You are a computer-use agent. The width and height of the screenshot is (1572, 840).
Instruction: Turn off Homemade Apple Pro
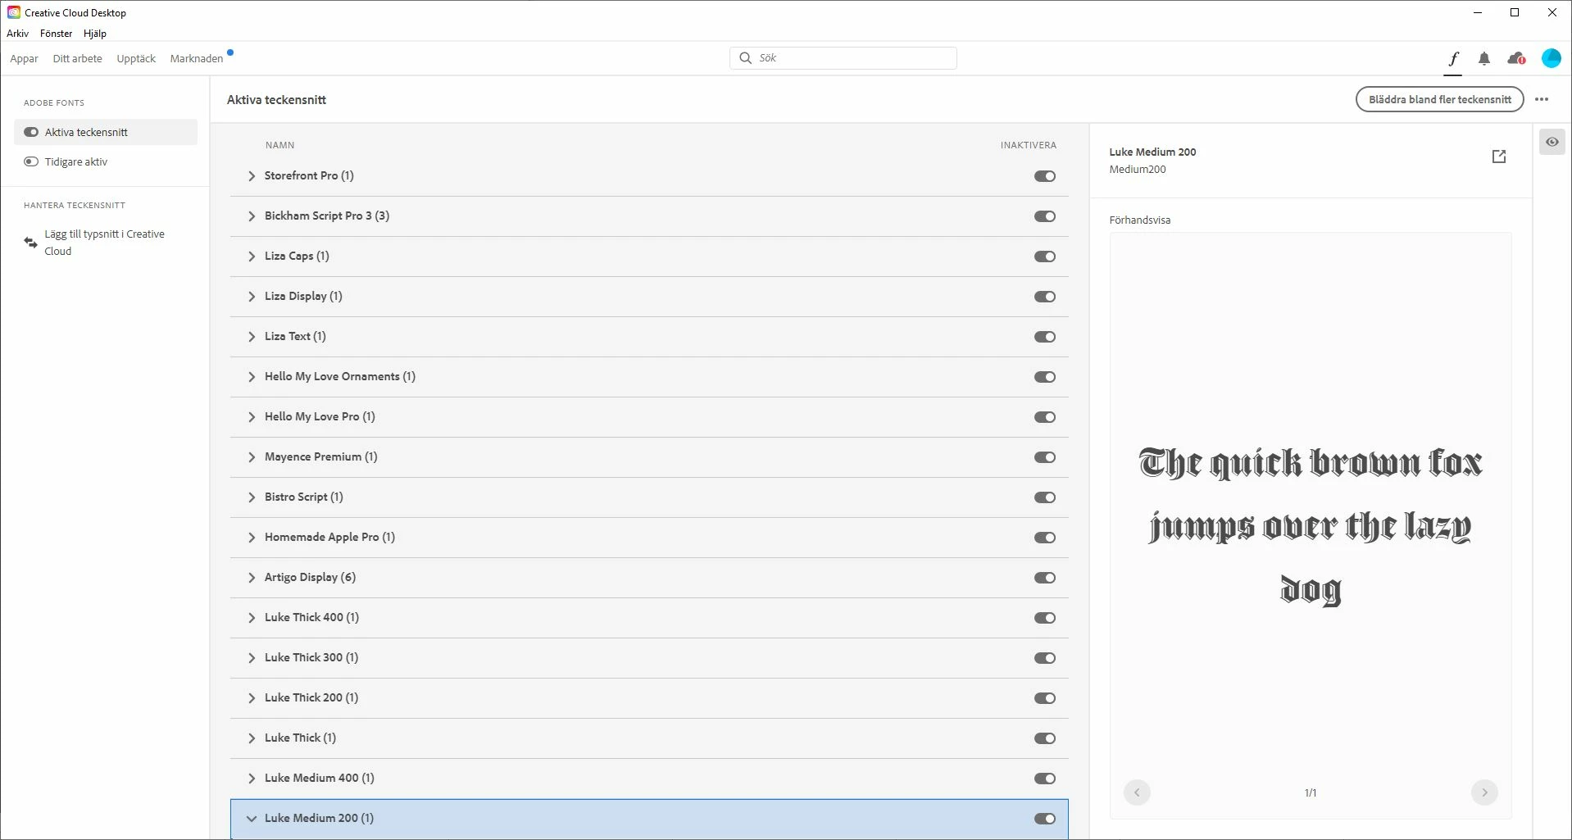[1045, 538]
